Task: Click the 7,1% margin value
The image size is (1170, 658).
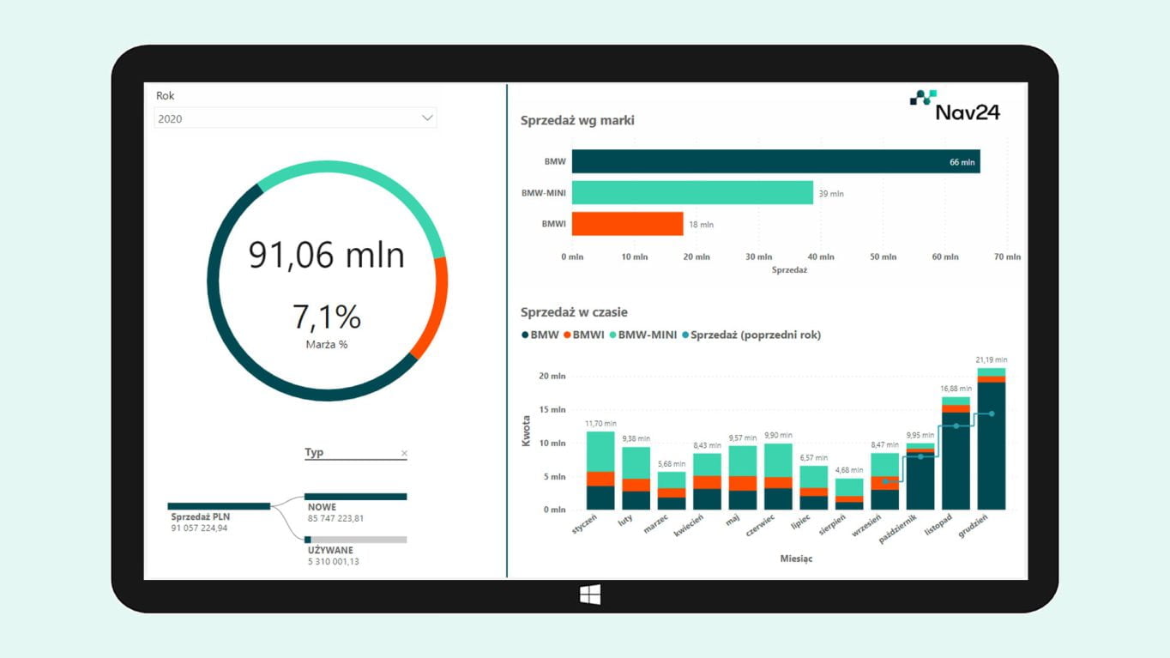Action: (x=326, y=317)
